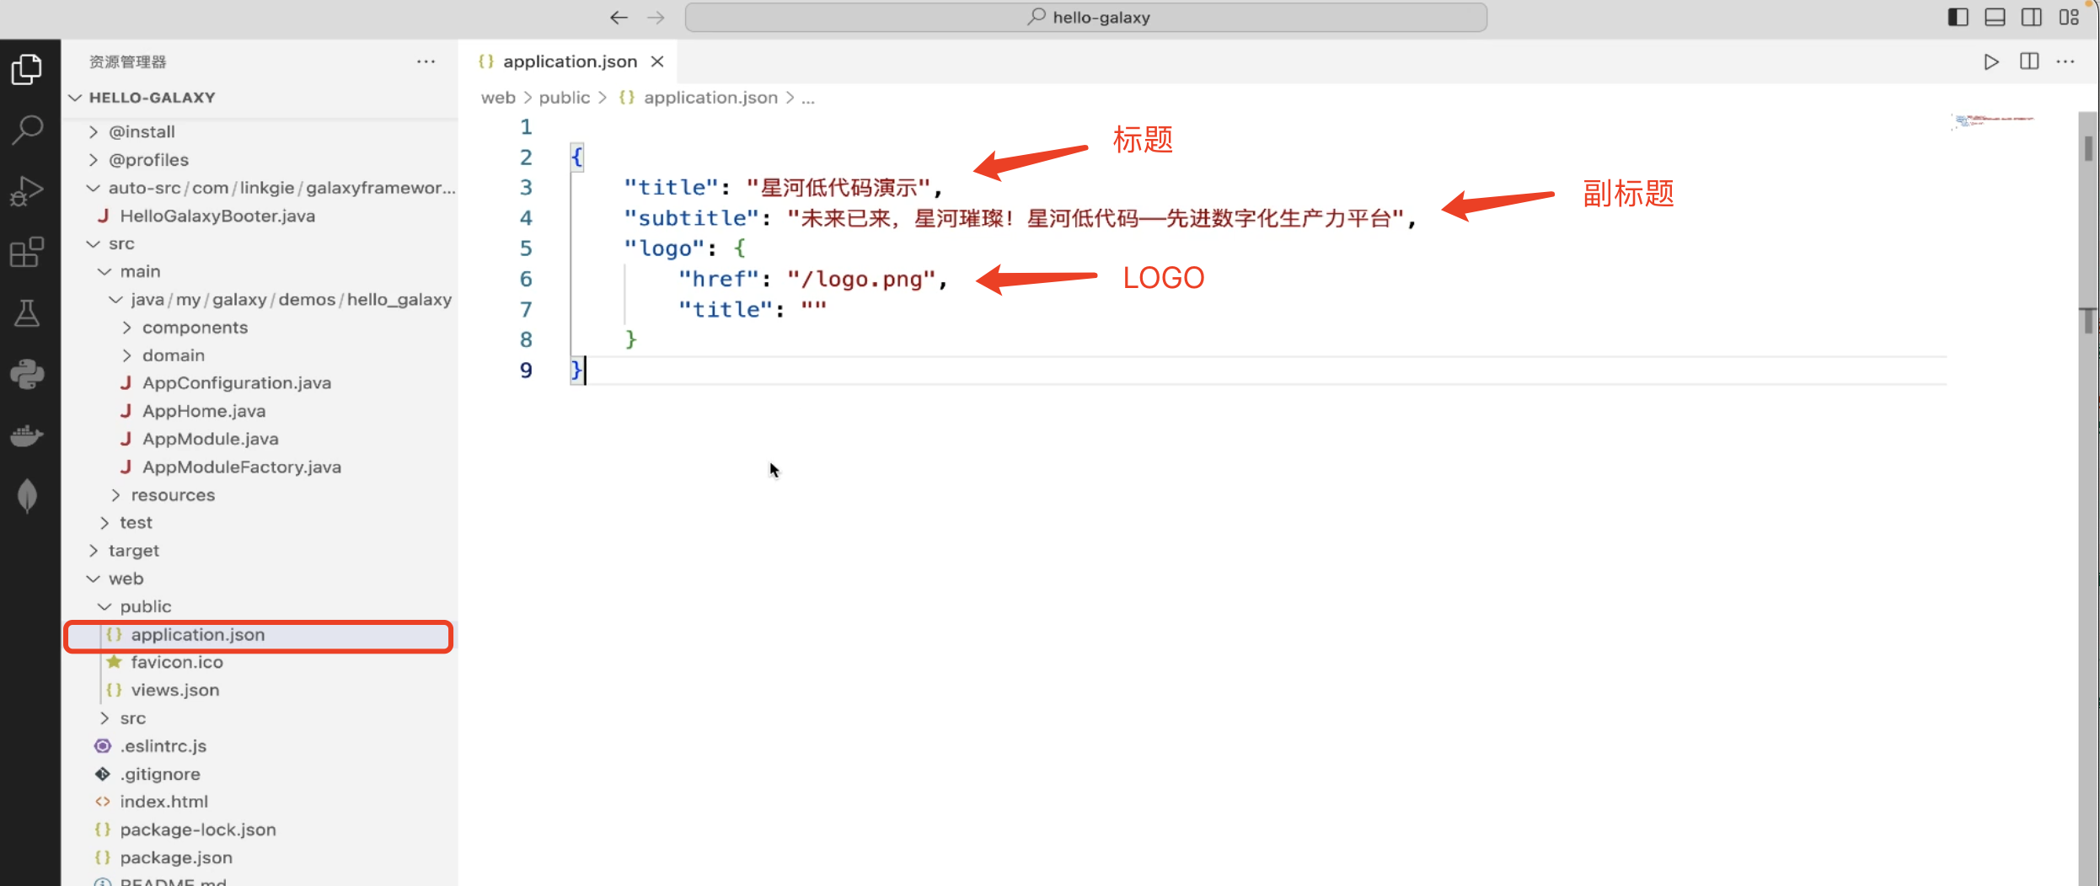The width and height of the screenshot is (2100, 886).
Task: Close the application.json tab
Action: (x=657, y=61)
